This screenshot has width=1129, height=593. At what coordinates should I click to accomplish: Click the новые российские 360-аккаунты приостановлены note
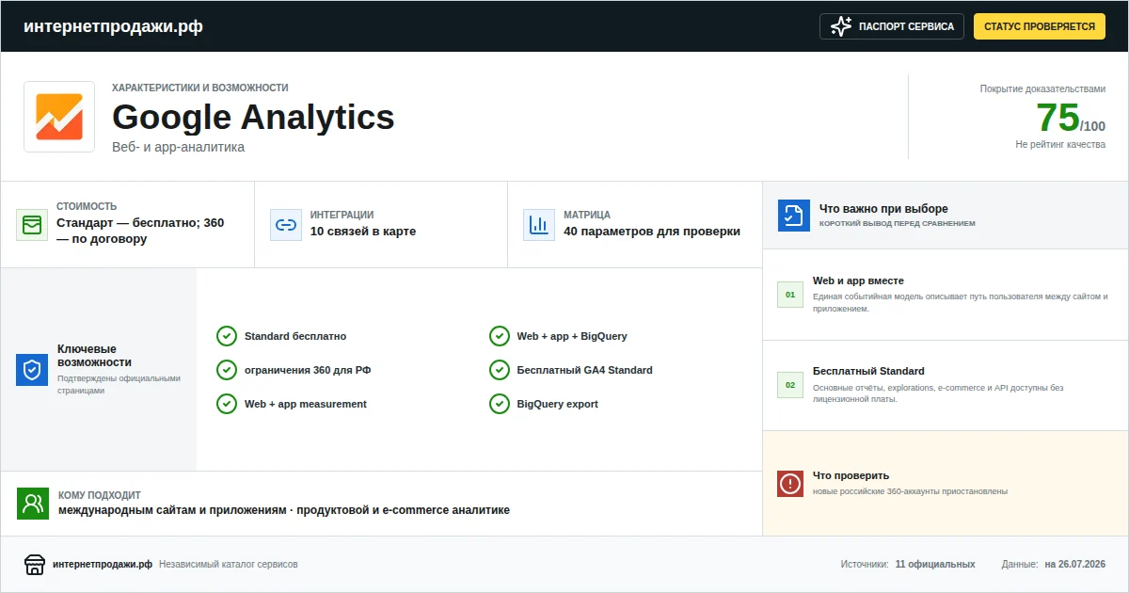[911, 491]
